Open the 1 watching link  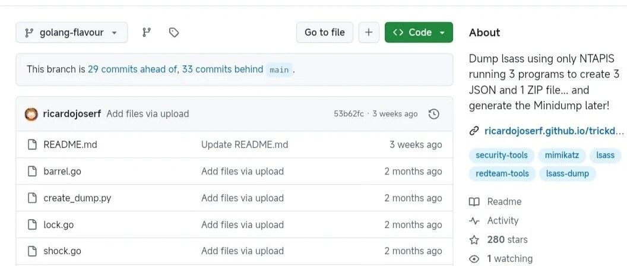coord(510,259)
